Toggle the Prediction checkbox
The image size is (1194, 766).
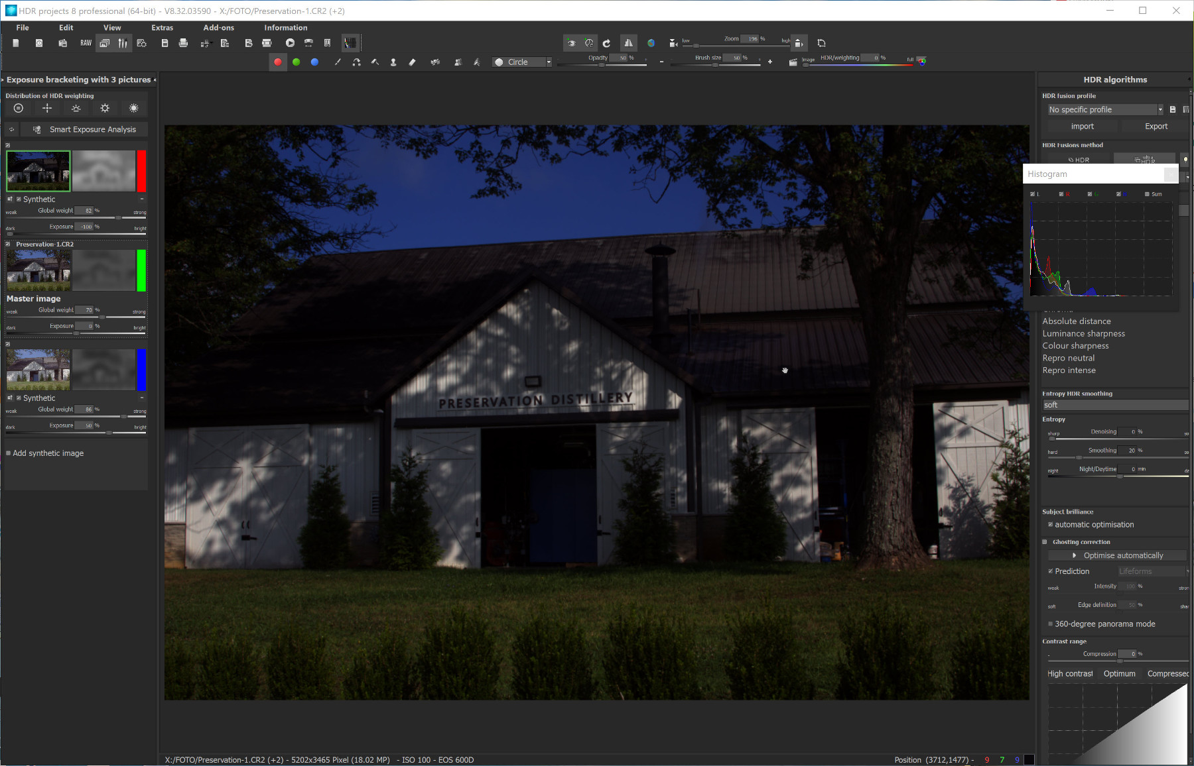1051,571
